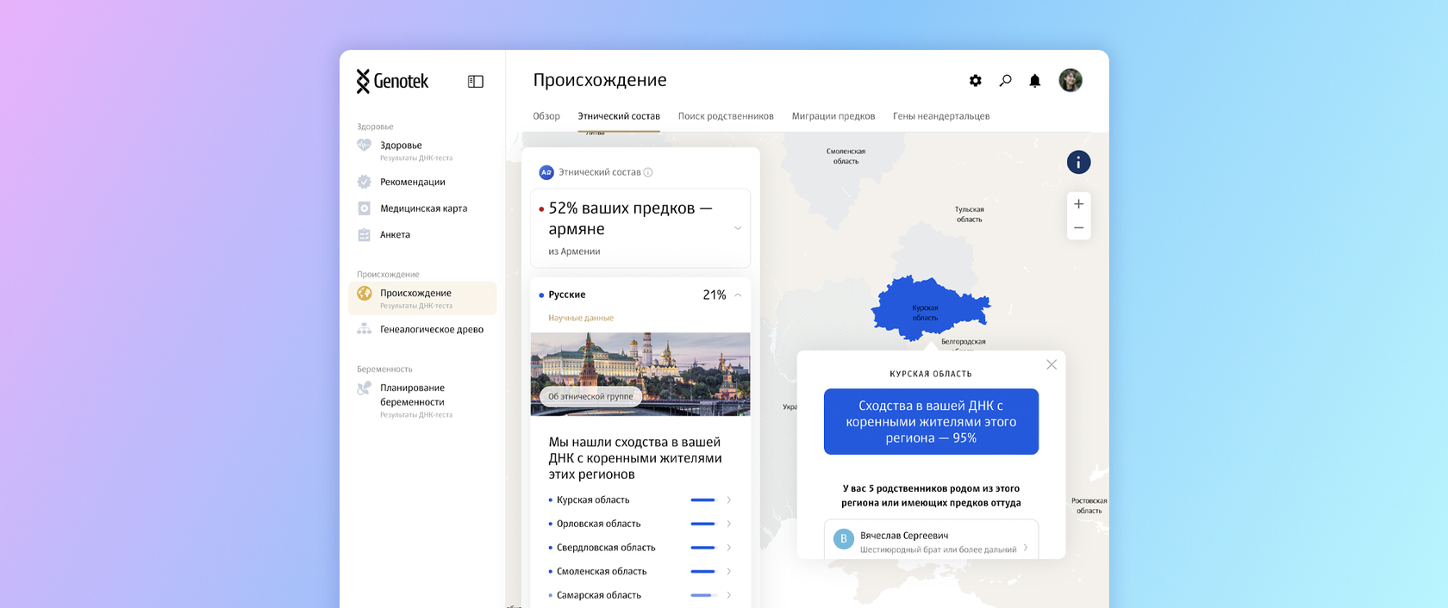Click the Рекомендации badge icon

coord(365,182)
